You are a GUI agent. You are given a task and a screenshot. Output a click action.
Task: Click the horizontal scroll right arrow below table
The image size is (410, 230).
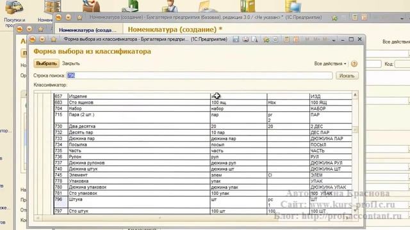[x=348, y=217]
